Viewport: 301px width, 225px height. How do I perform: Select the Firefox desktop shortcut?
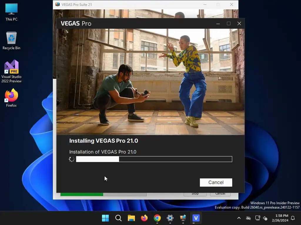[x=11, y=98]
